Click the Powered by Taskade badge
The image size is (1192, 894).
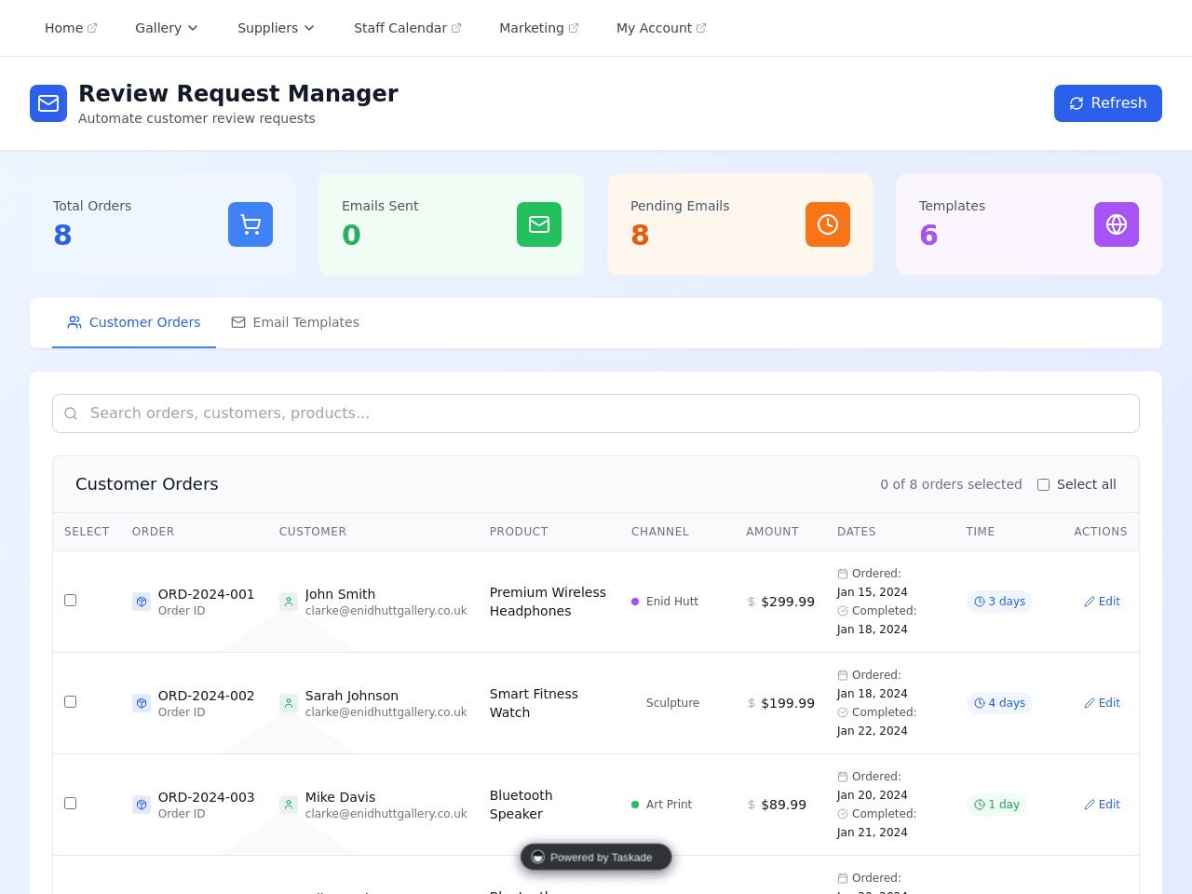pyautogui.click(x=596, y=857)
